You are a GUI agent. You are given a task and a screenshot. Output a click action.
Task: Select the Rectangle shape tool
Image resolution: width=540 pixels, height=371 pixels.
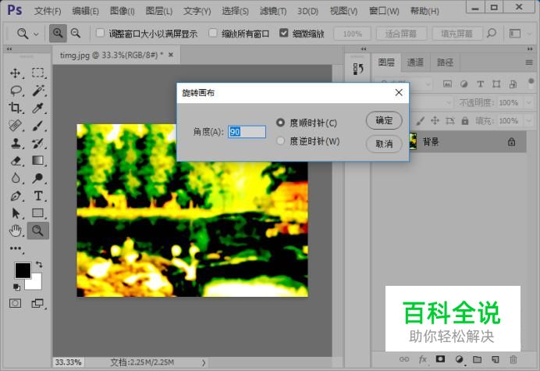click(37, 213)
